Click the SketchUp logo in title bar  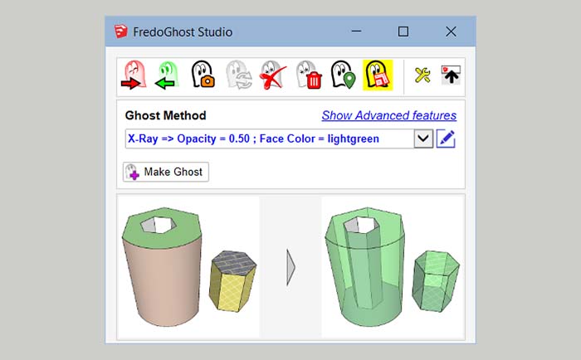[122, 32]
